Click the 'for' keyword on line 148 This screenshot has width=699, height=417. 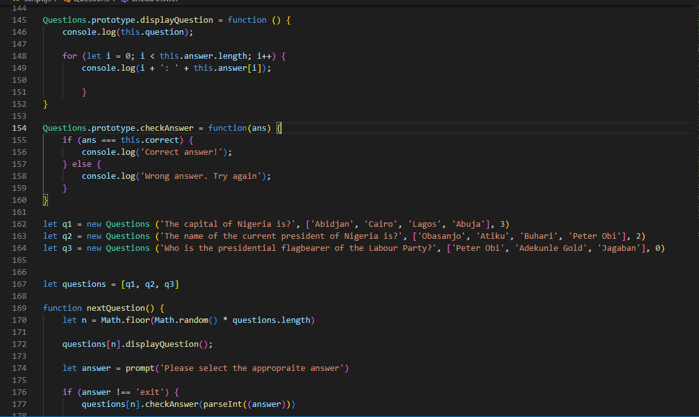(69, 56)
